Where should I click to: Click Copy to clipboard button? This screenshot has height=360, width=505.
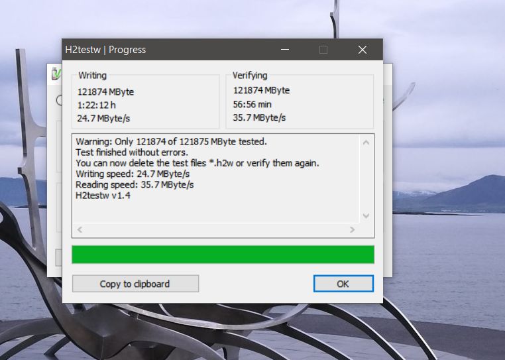point(135,284)
